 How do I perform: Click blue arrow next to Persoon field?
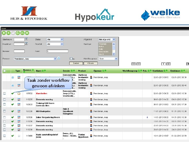(x=59, y=58)
